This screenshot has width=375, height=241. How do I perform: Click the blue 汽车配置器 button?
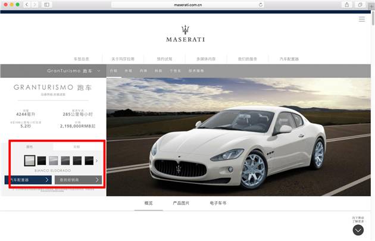[28, 180]
